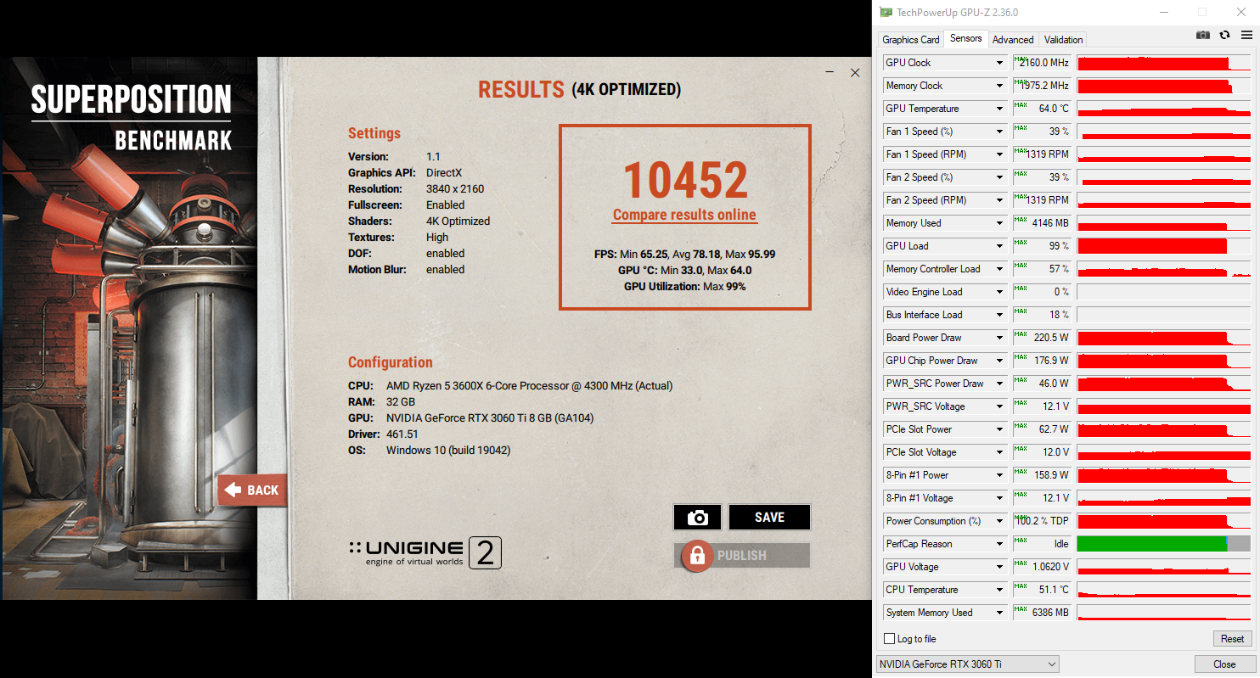Click the GPU-Z Close button

(1224, 664)
